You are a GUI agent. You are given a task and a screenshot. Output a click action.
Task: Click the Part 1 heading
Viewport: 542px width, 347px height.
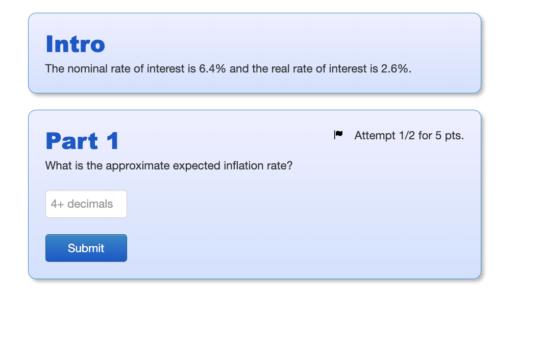point(82,141)
